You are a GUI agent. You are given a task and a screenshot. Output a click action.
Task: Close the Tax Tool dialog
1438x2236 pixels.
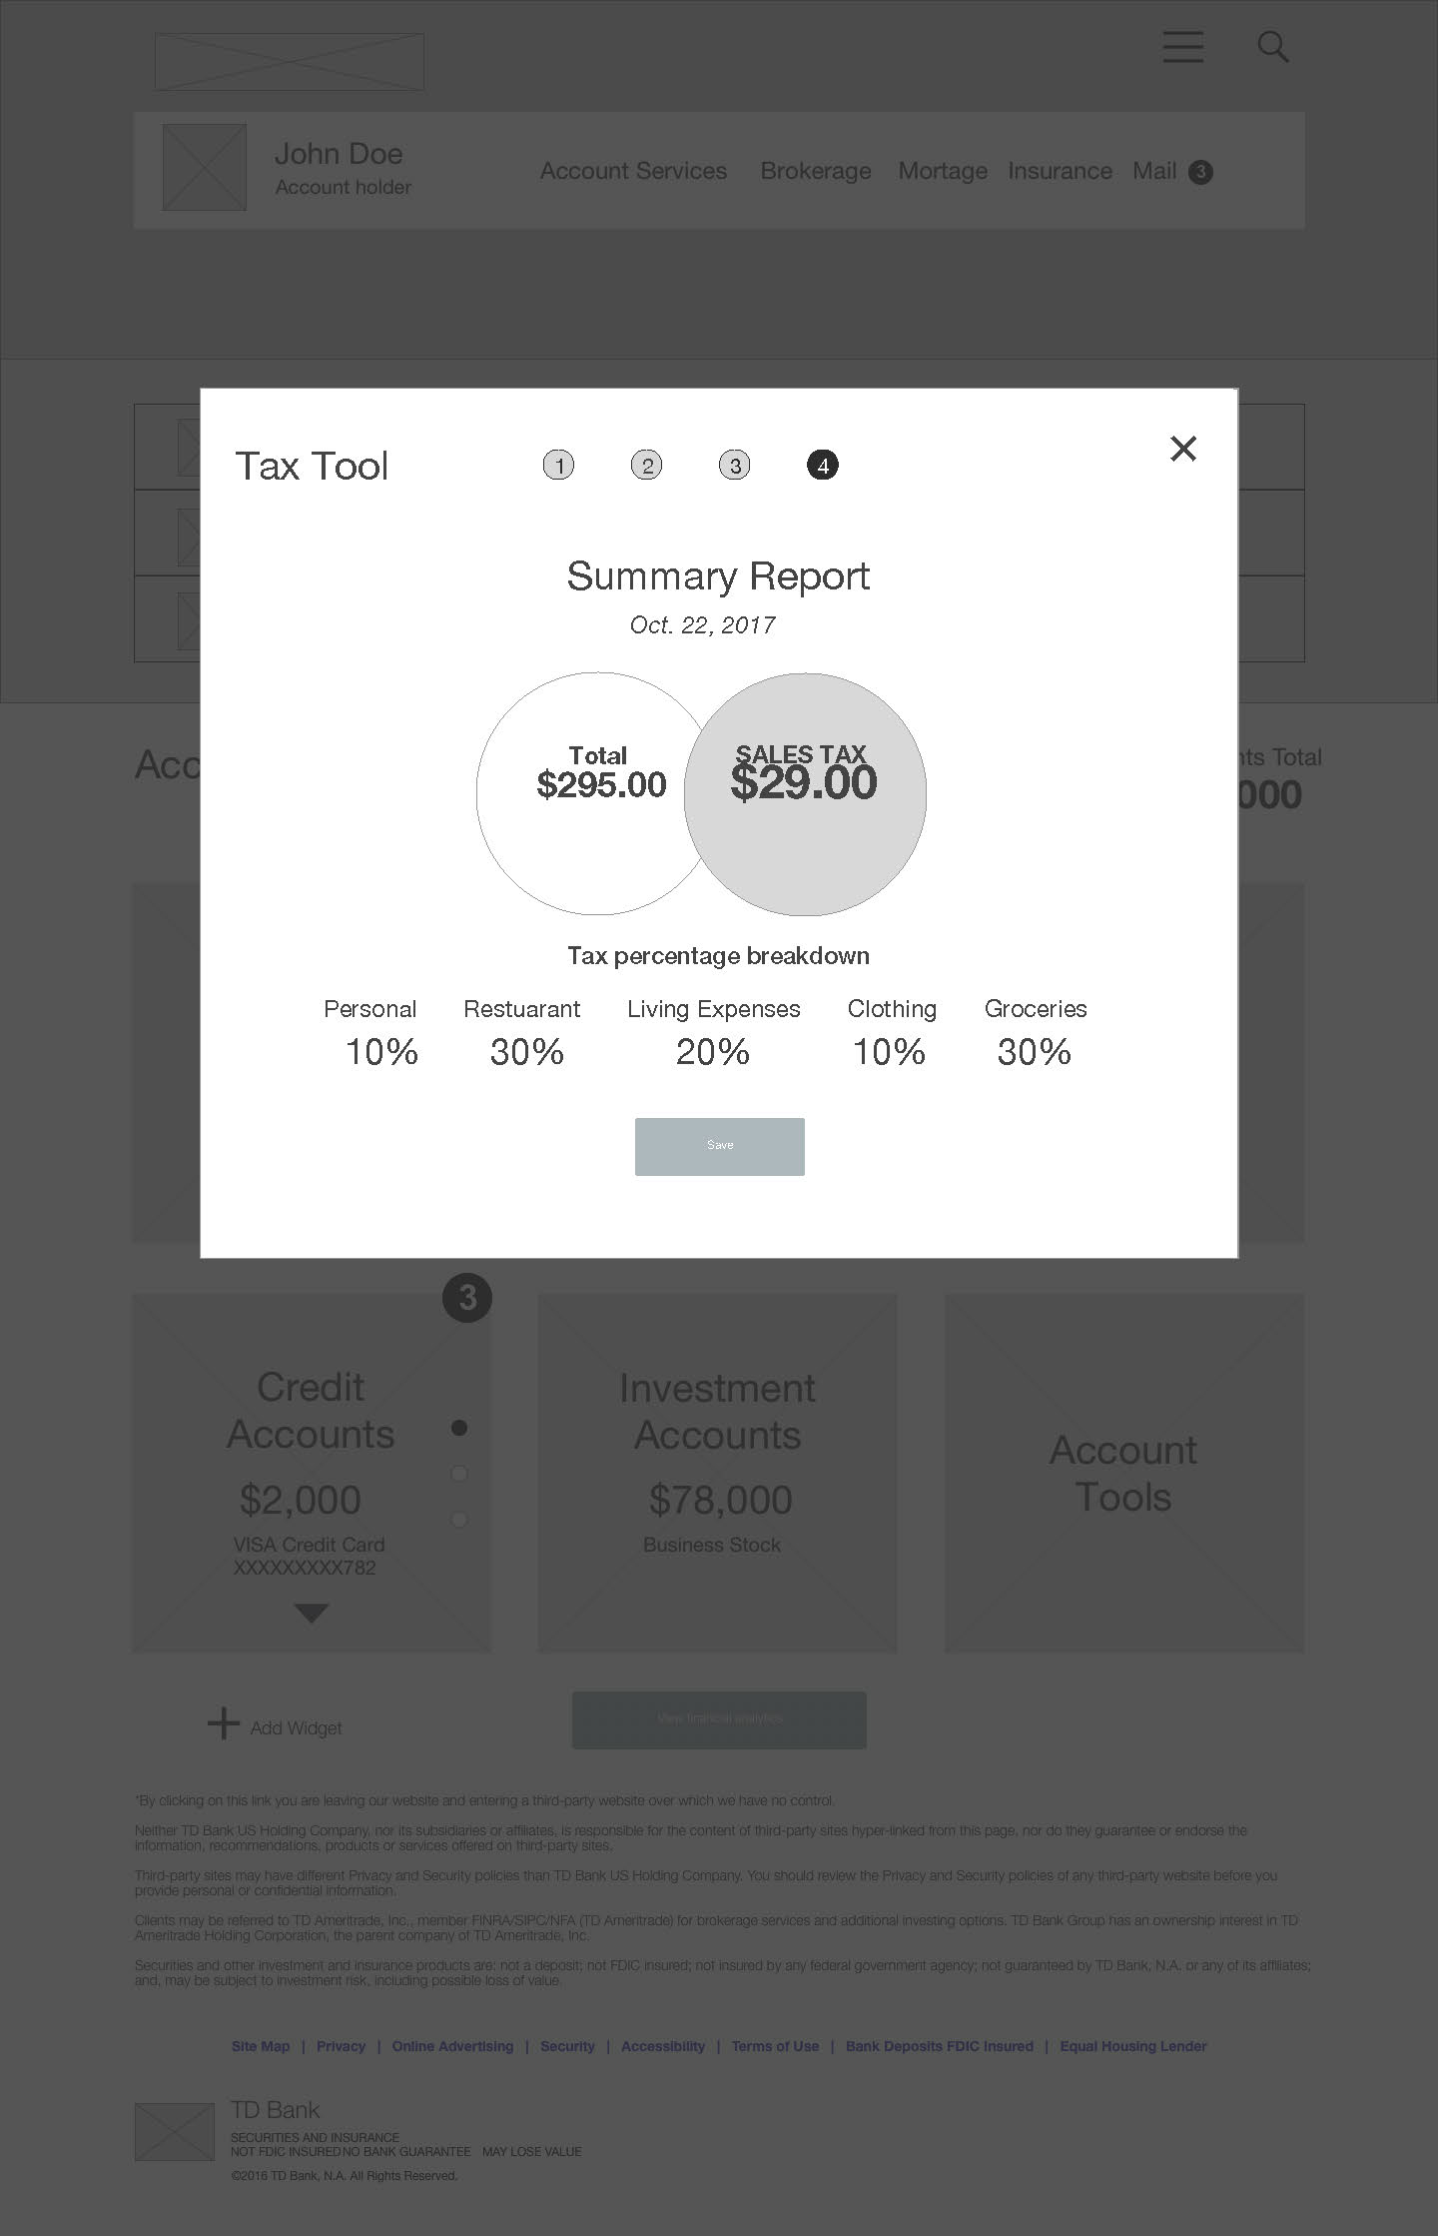pos(1183,449)
